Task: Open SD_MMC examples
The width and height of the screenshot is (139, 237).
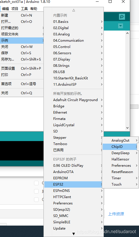Action: (x=74, y=216)
